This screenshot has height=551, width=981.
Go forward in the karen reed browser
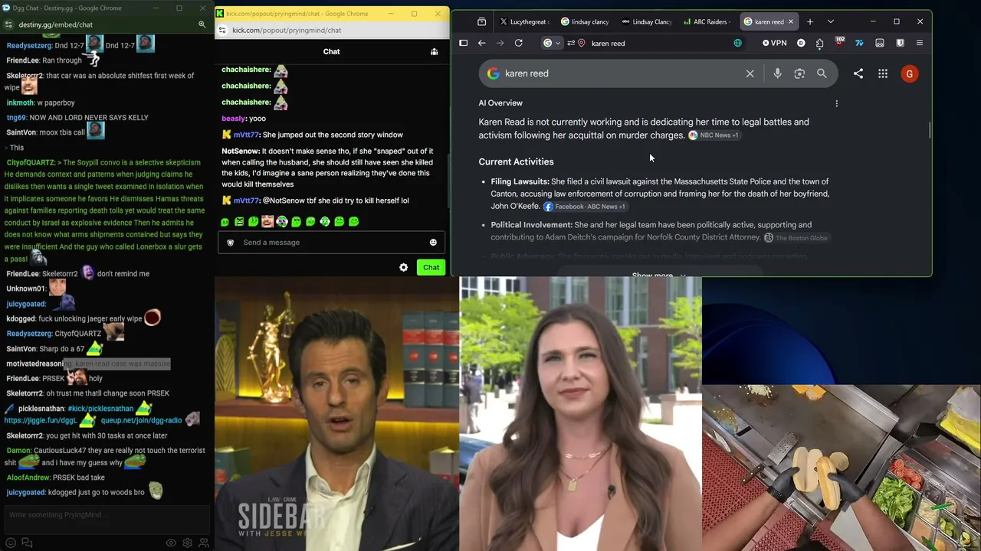[500, 43]
